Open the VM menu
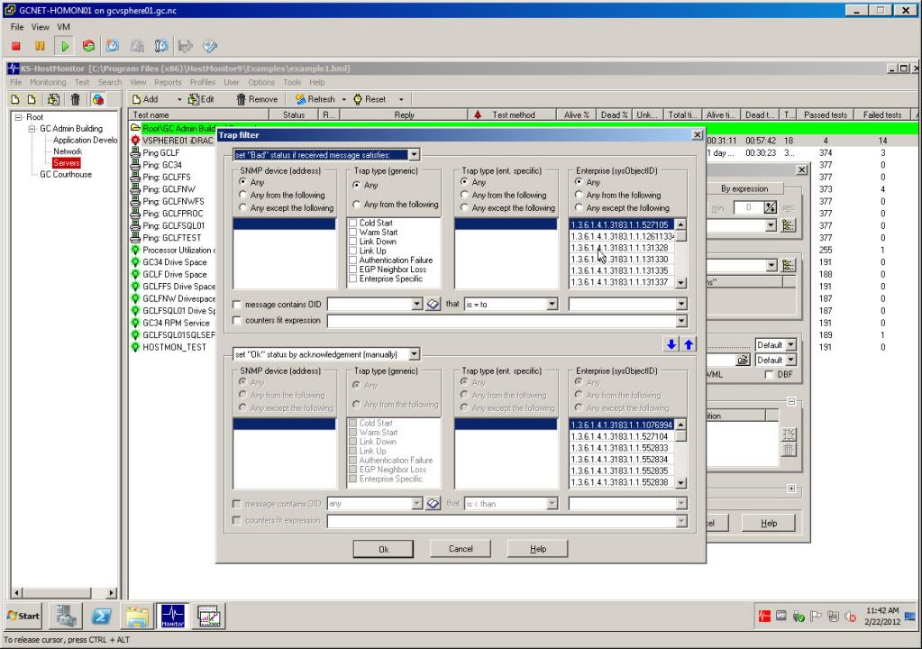Image resolution: width=922 pixels, height=649 pixels. (x=63, y=27)
